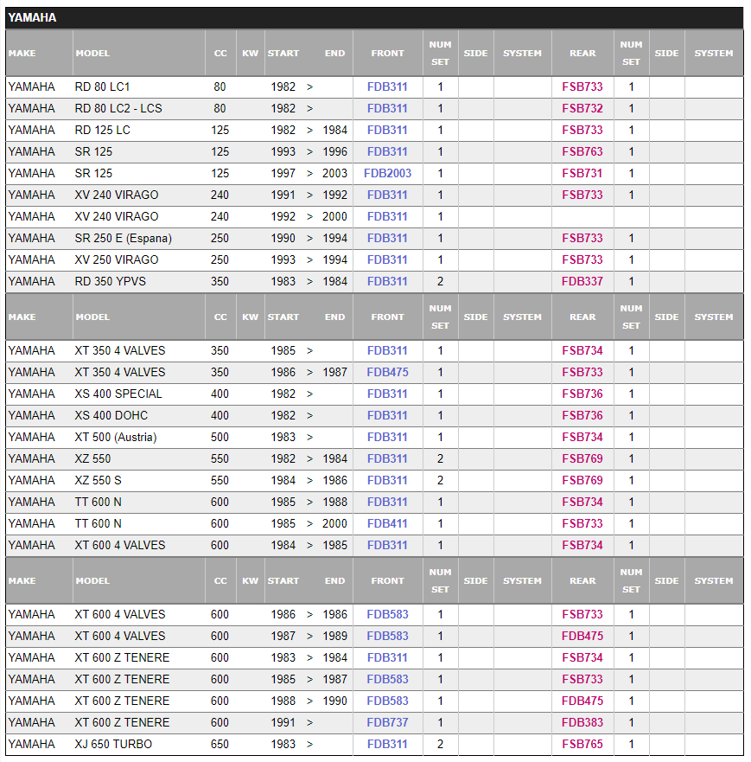751x762 pixels.
Task: Click the 'XS 400 SPECIAL' model name
Action: pos(118,394)
